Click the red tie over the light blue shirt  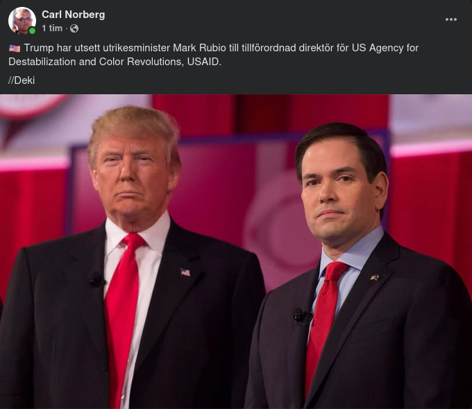pyautogui.click(x=322, y=327)
